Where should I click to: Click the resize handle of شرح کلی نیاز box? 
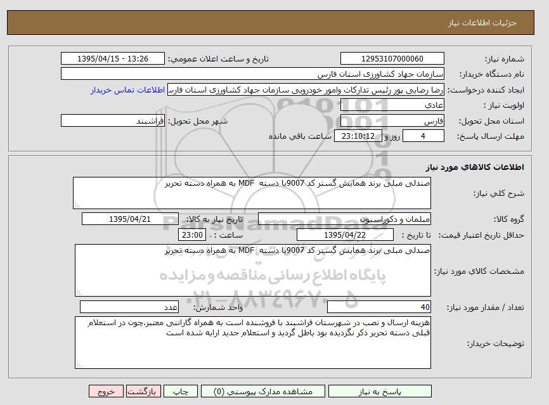pos(77,205)
